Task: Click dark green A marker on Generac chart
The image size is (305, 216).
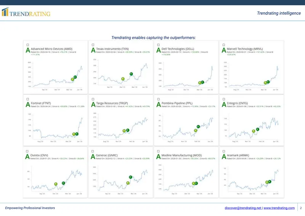Action: tap(130, 177)
